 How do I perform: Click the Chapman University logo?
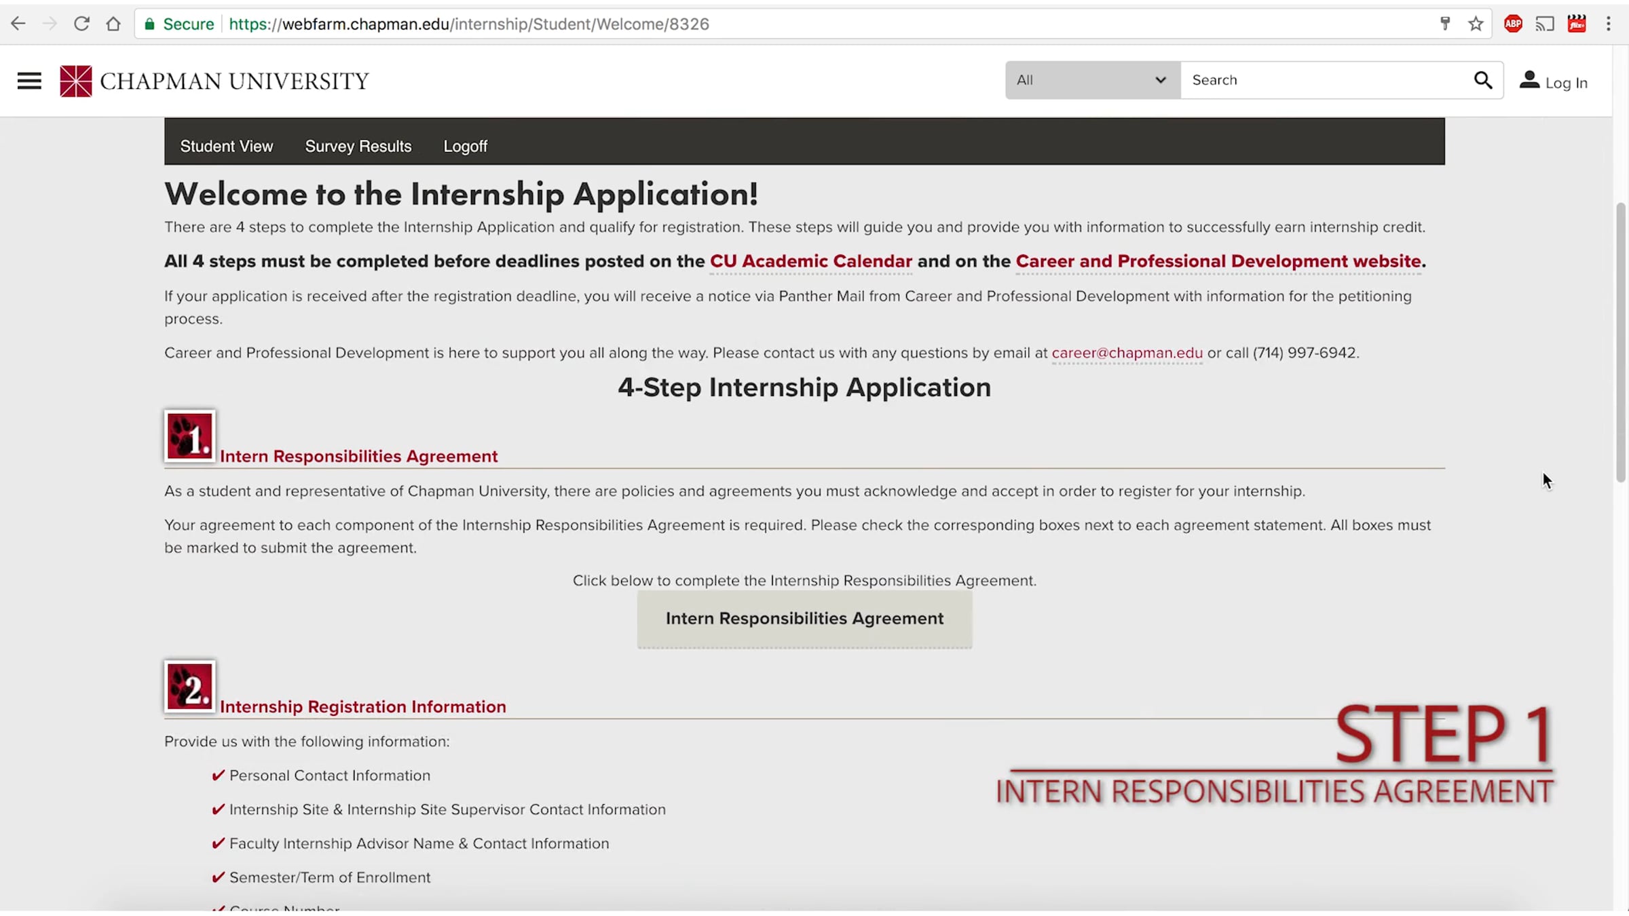pyautogui.click(x=214, y=81)
